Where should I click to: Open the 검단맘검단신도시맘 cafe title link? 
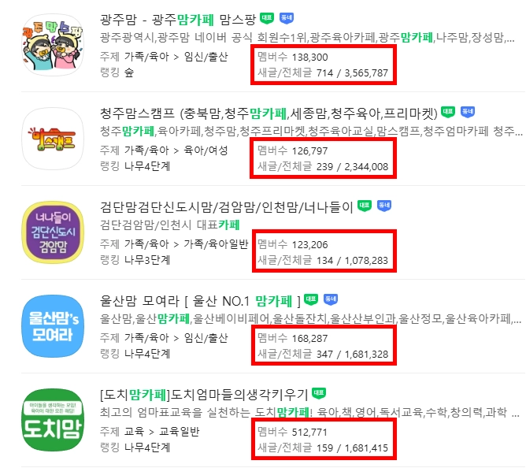[227, 207]
